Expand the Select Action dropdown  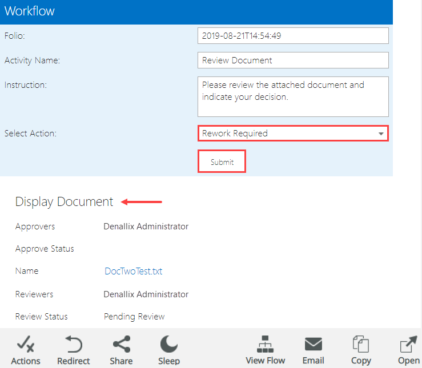click(x=381, y=134)
